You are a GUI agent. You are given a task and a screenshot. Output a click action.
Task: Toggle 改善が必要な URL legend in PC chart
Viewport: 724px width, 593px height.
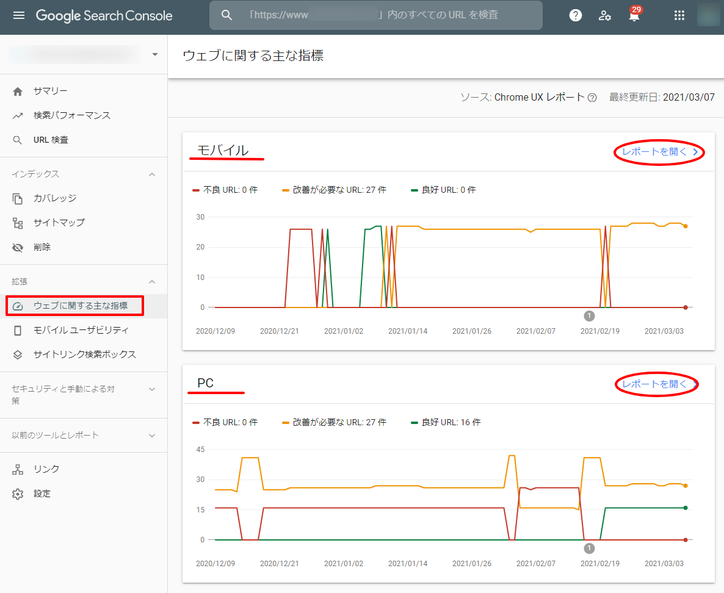tap(334, 423)
